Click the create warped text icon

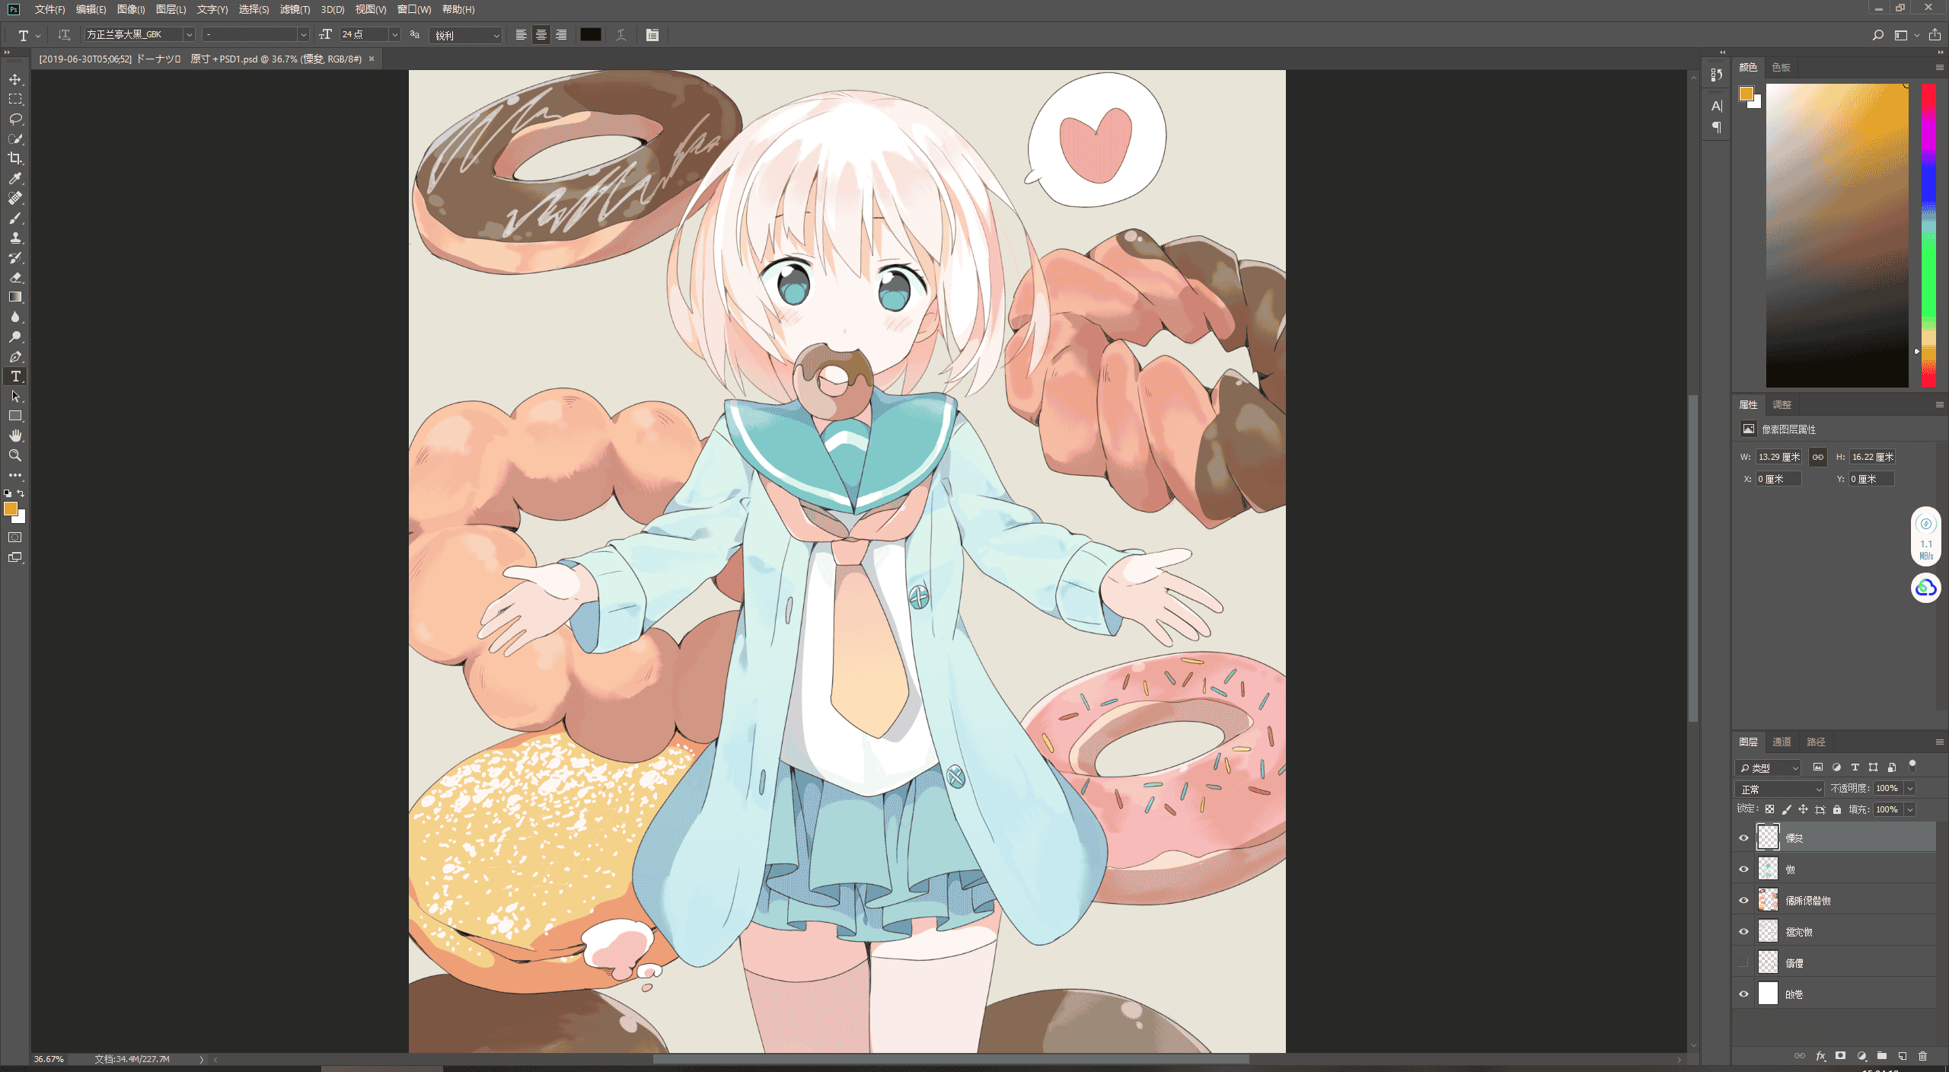621,35
